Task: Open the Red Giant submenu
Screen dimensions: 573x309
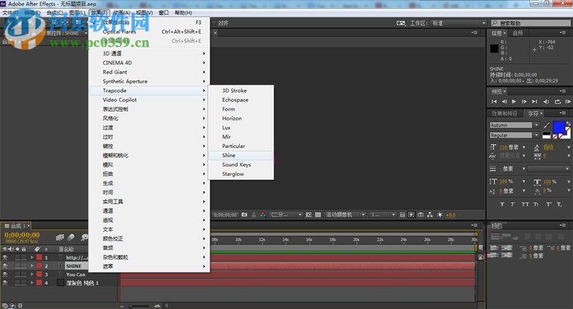Action: 149,72
